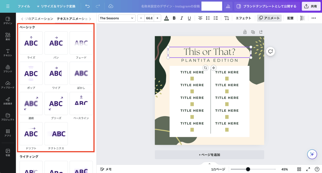Toggle italic text formatting

pyautogui.click(x=182, y=18)
